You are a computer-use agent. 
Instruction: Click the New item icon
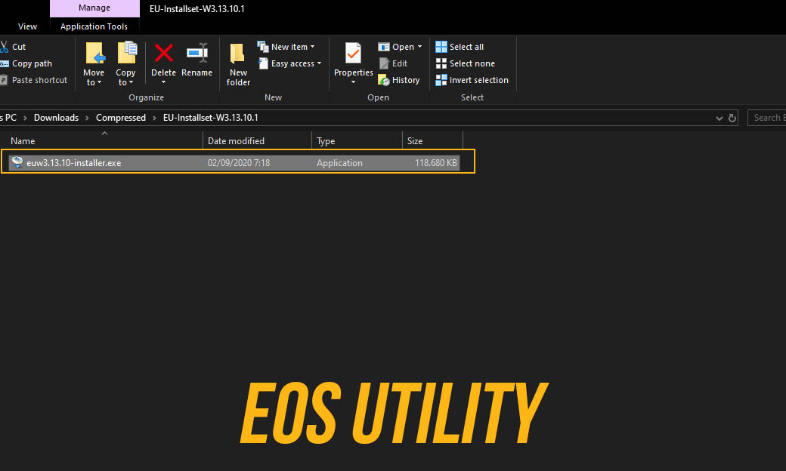(263, 47)
